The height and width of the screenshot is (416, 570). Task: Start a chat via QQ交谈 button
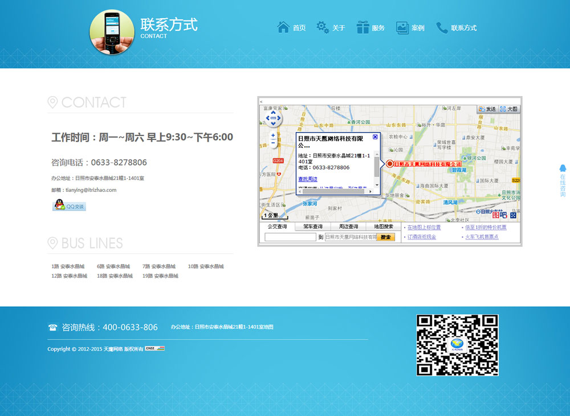point(69,205)
